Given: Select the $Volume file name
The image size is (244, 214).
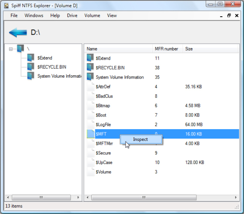Looking at the screenshot, I should [x=103, y=172].
